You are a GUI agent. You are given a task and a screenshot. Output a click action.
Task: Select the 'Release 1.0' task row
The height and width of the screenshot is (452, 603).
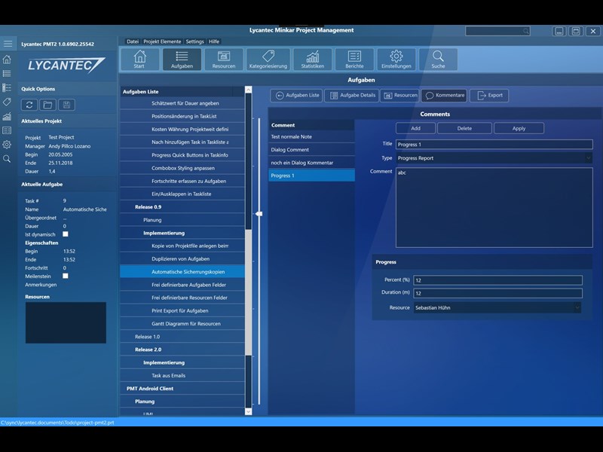point(182,337)
